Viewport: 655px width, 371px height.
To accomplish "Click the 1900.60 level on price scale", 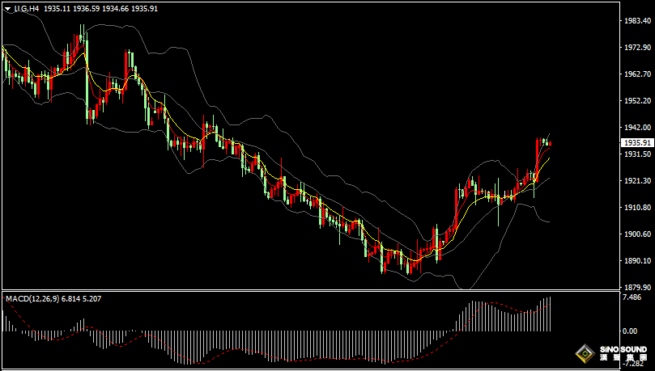I will click(635, 234).
